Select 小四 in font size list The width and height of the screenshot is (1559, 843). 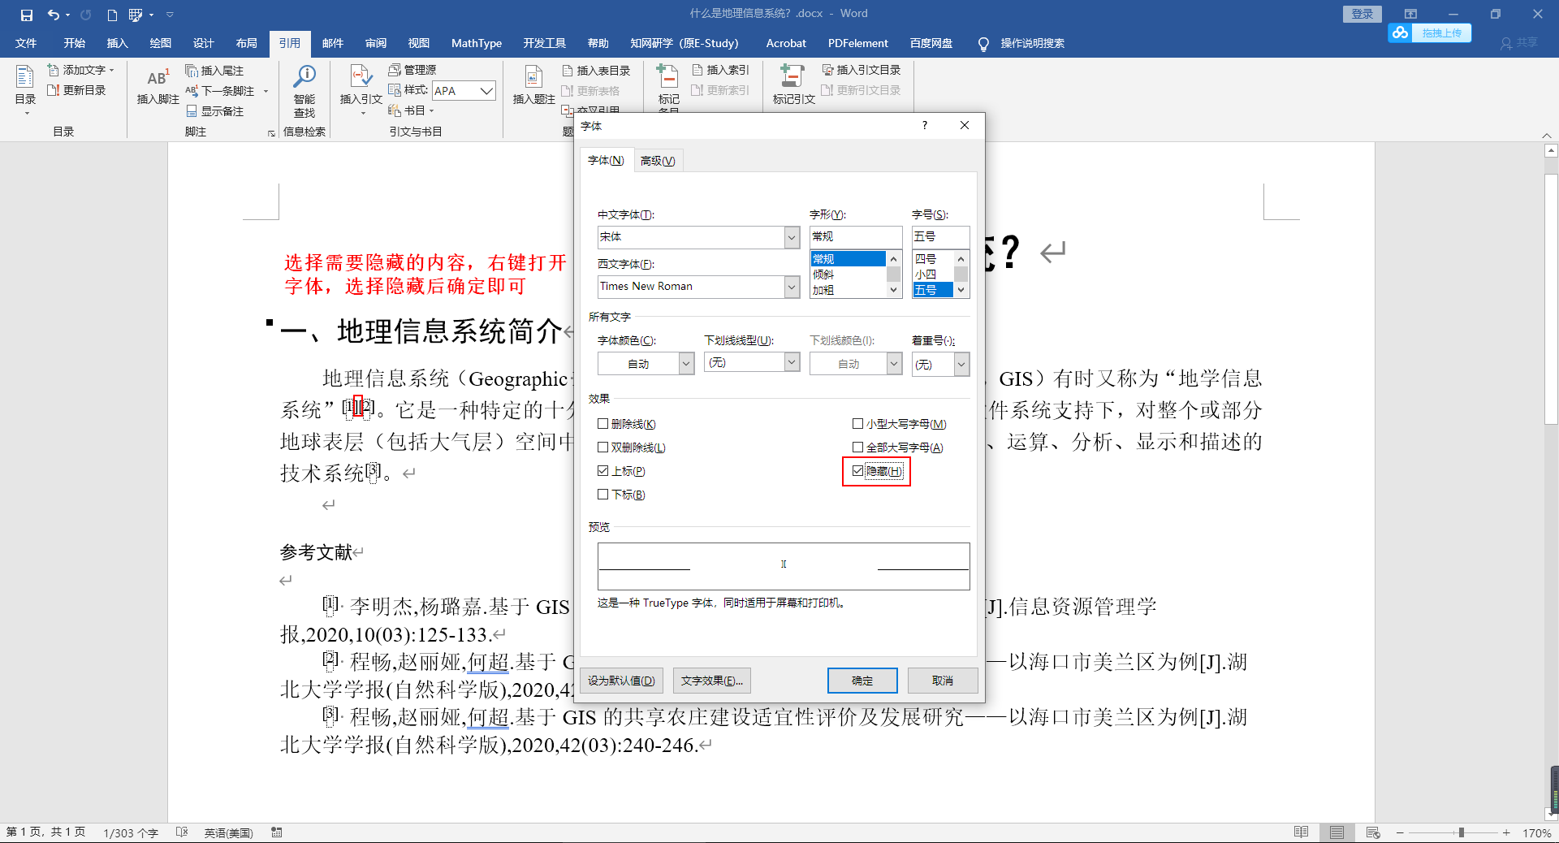coord(932,275)
